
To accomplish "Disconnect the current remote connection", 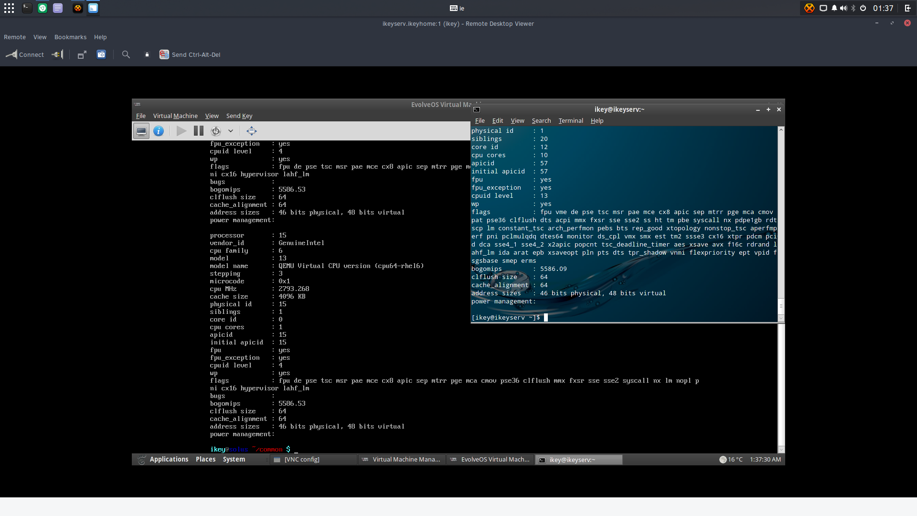I will (58, 54).
